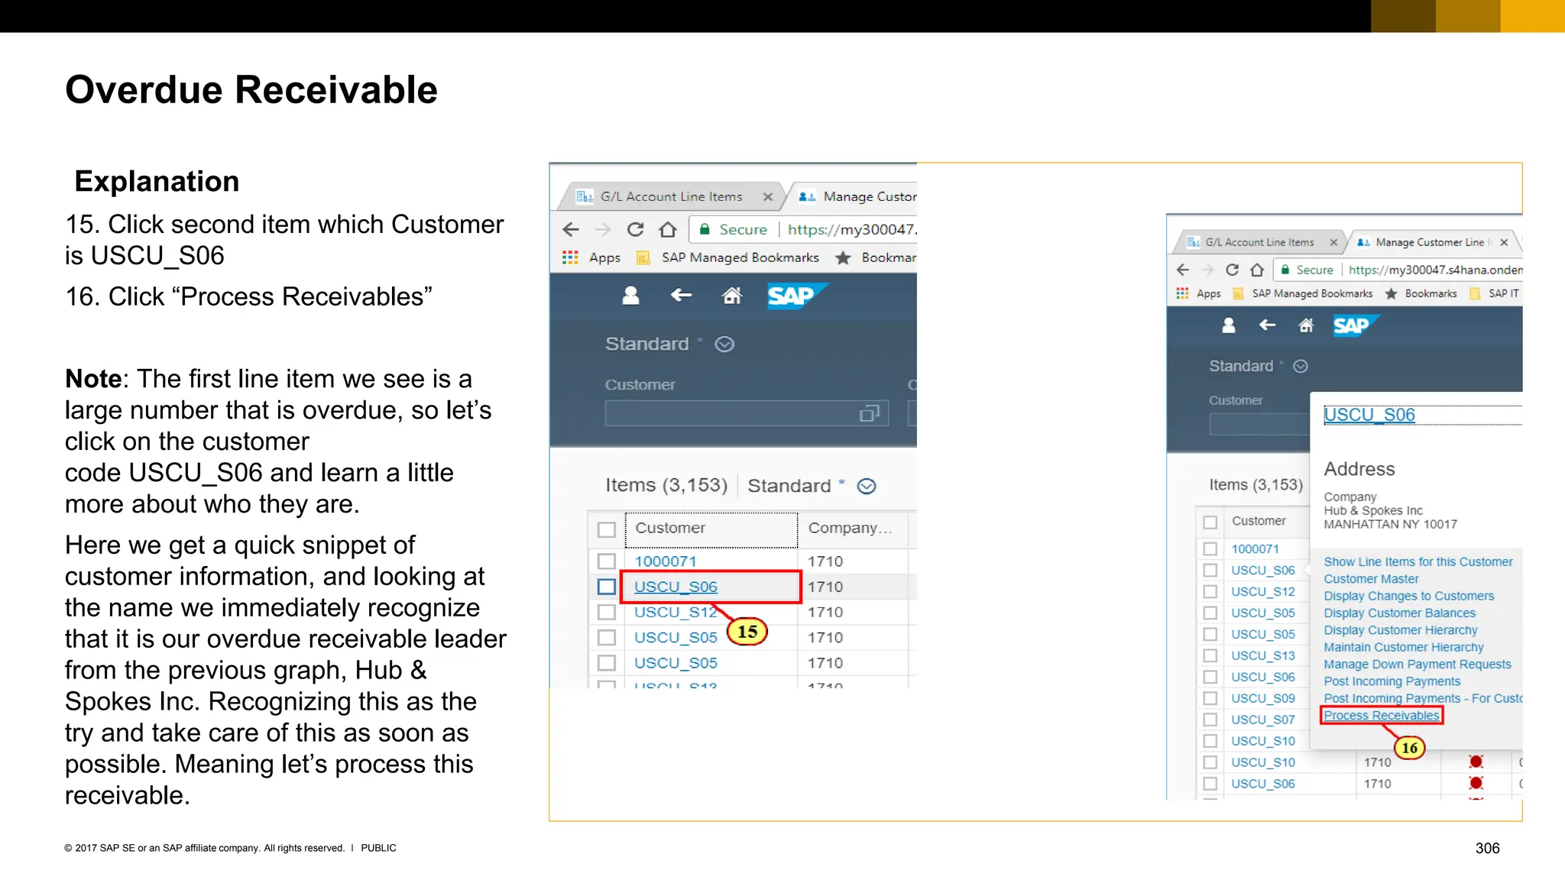Image resolution: width=1565 pixels, height=880 pixels.
Task: Check the USCU_S12 row, step-15 screenshot
Action: click(x=607, y=612)
